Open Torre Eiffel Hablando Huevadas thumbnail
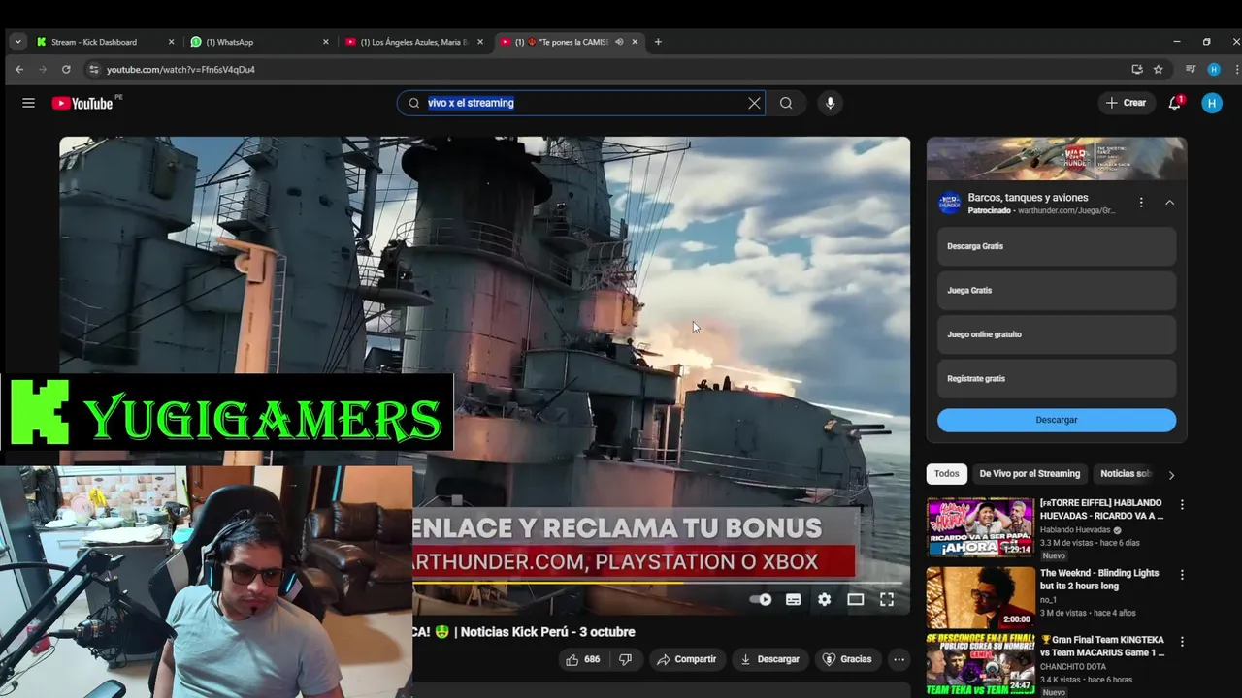Screen dimensions: 1242x698 coord(980,527)
